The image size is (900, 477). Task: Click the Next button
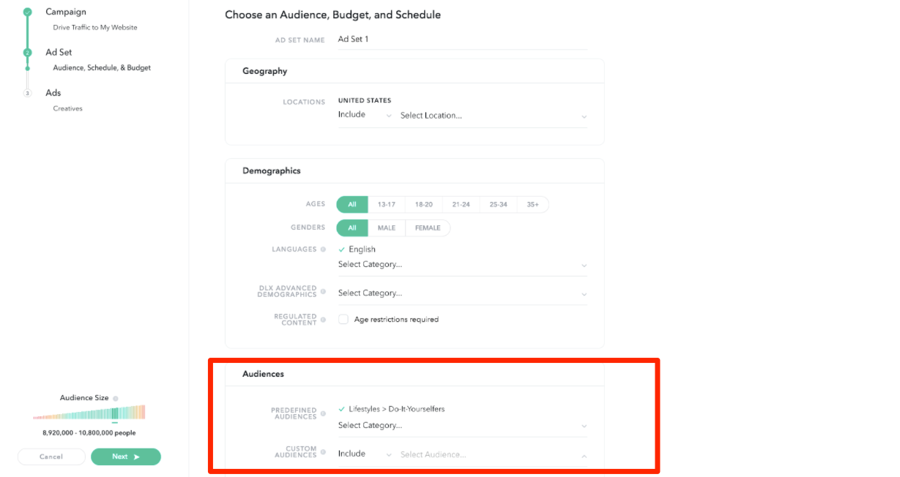click(x=125, y=457)
